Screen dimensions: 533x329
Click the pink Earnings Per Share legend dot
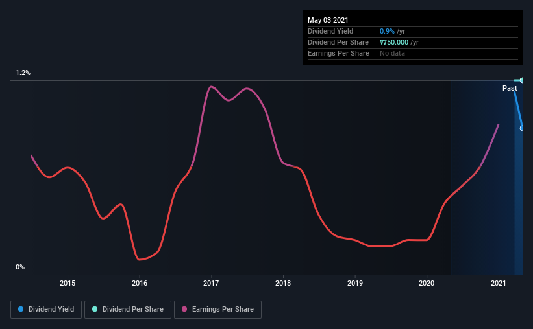(x=184, y=309)
